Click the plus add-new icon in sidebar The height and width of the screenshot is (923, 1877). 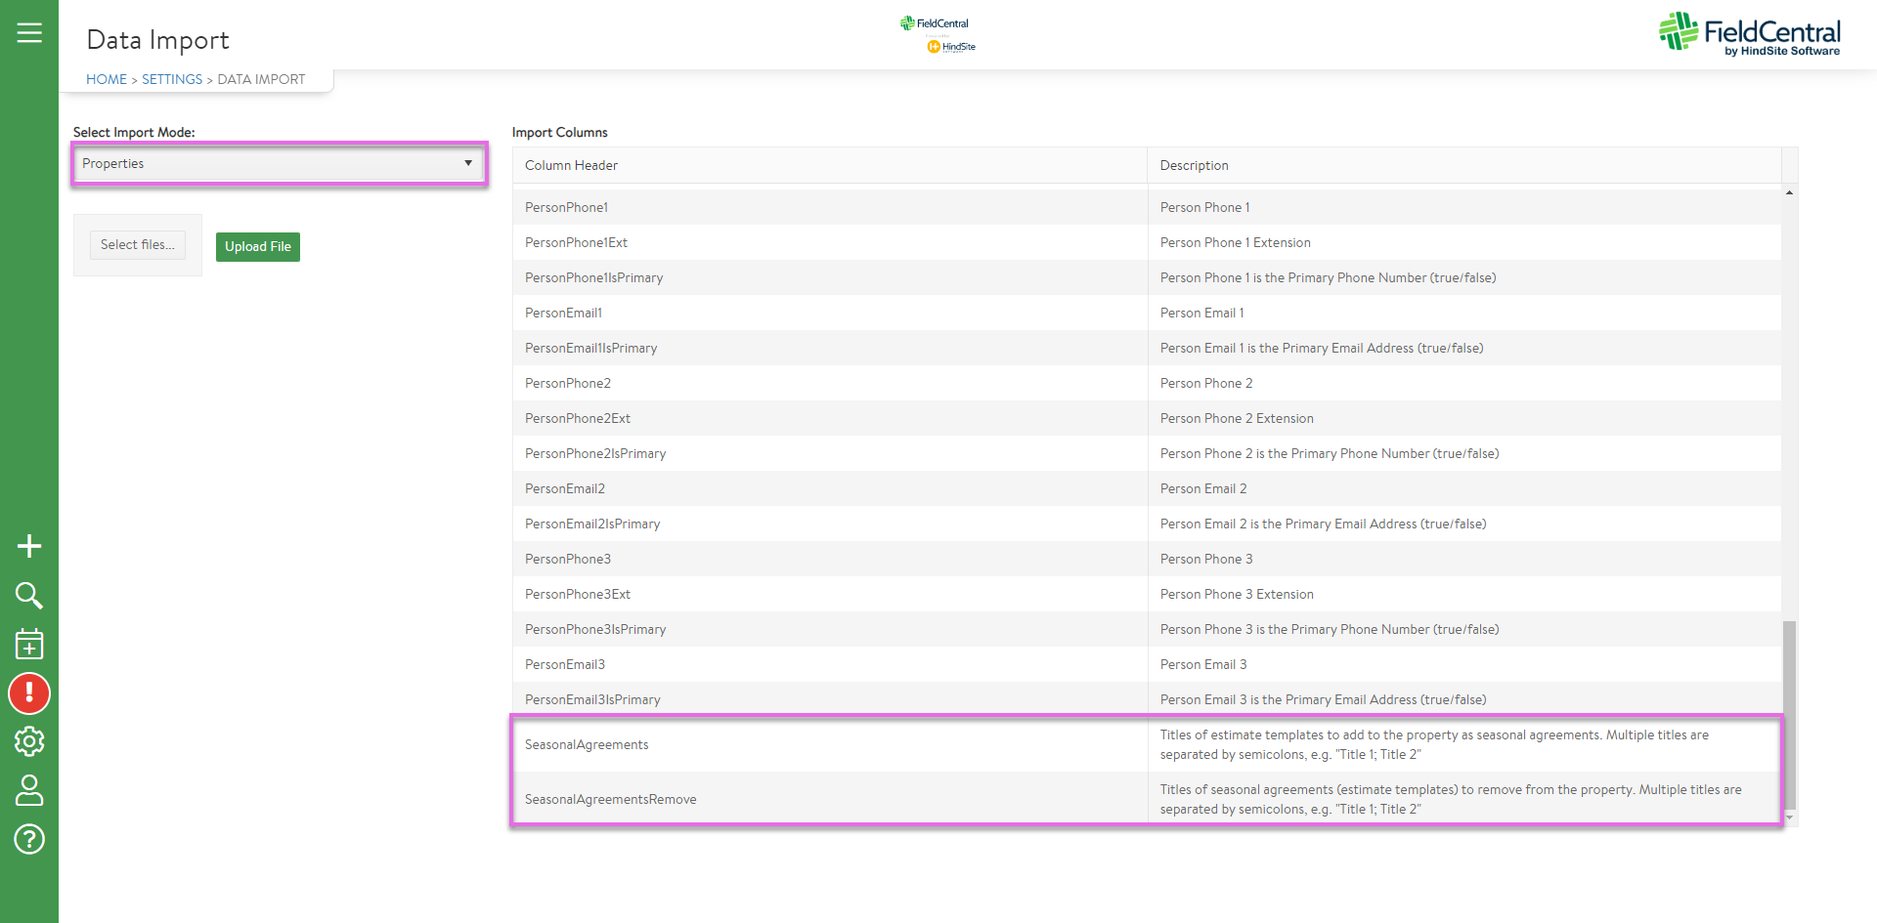[x=29, y=546]
